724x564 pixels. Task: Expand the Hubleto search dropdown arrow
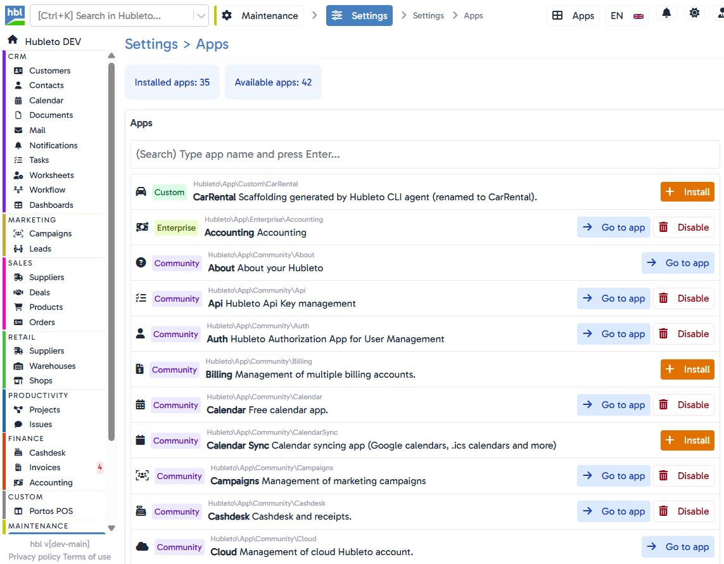201,16
